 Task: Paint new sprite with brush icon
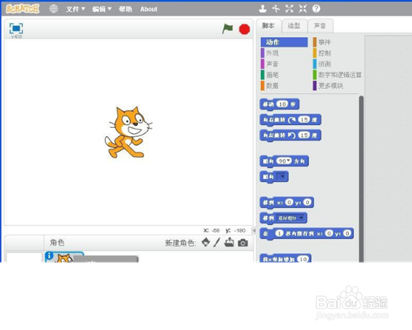[216, 243]
